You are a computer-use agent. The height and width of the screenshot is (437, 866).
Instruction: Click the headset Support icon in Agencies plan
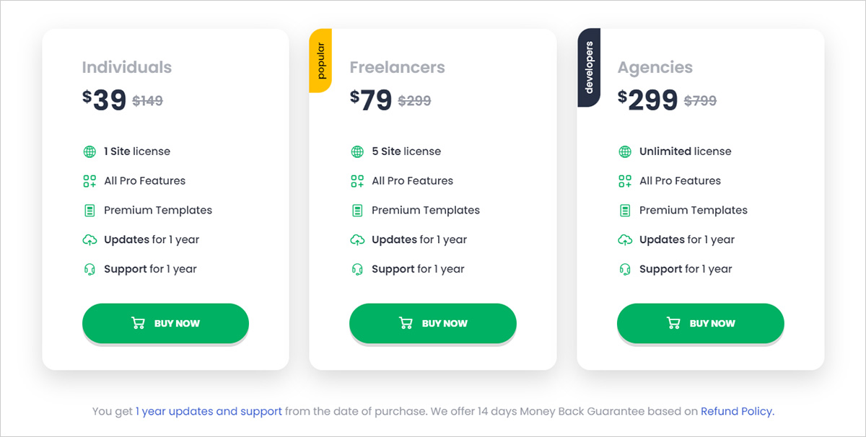tap(625, 269)
